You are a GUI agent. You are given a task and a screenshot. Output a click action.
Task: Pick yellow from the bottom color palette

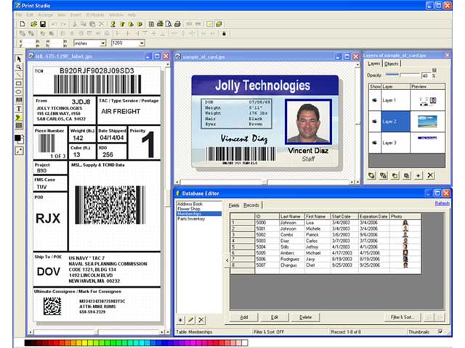click(84, 343)
